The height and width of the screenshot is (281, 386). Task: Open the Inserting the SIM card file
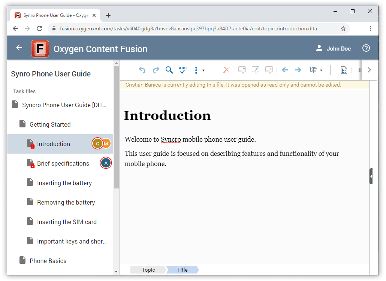tap(60, 222)
